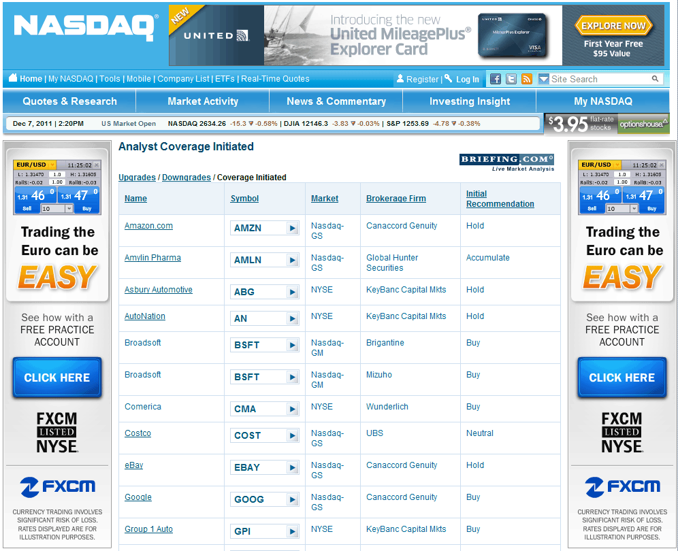Click arrow button next to EBAY symbol
Image resolution: width=678 pixels, height=551 pixels.
coord(293,467)
